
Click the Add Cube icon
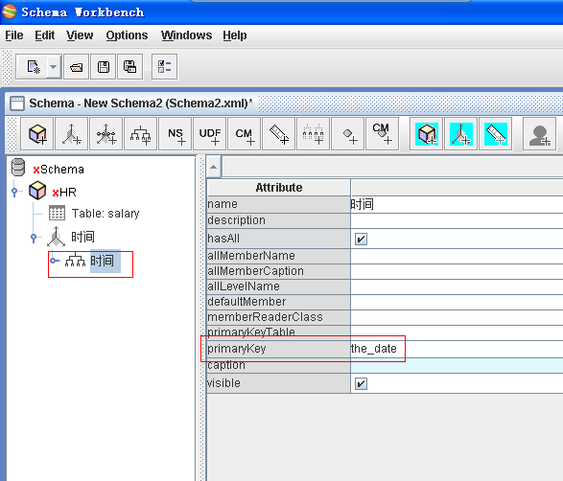37,134
